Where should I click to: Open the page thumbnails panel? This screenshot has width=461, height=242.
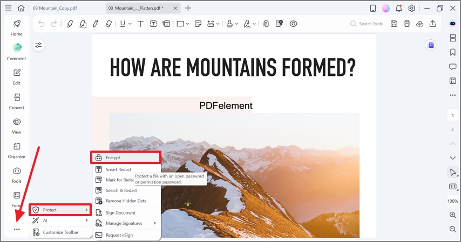[x=453, y=38]
